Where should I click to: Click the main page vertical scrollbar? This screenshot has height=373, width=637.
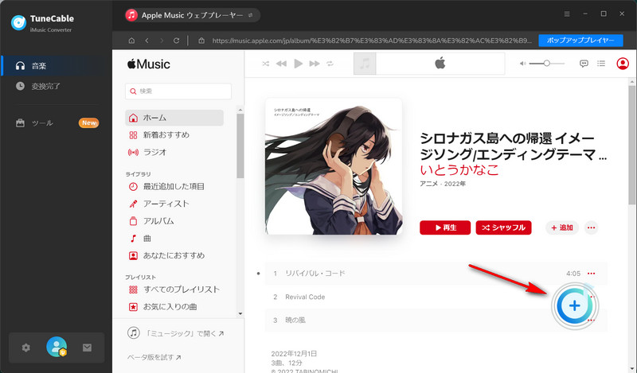pyautogui.click(x=631, y=146)
